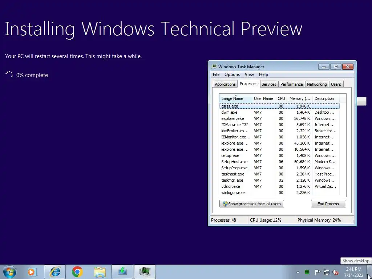Switch to the Users tab
The image size is (372, 279).
tap(336, 84)
